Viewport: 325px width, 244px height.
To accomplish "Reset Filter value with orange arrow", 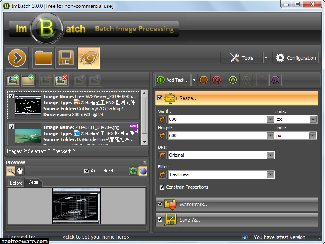I will pos(162,174).
